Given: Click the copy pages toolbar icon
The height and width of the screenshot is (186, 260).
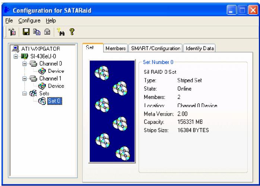Looking at the screenshot, I should pyautogui.click(x=37, y=32).
